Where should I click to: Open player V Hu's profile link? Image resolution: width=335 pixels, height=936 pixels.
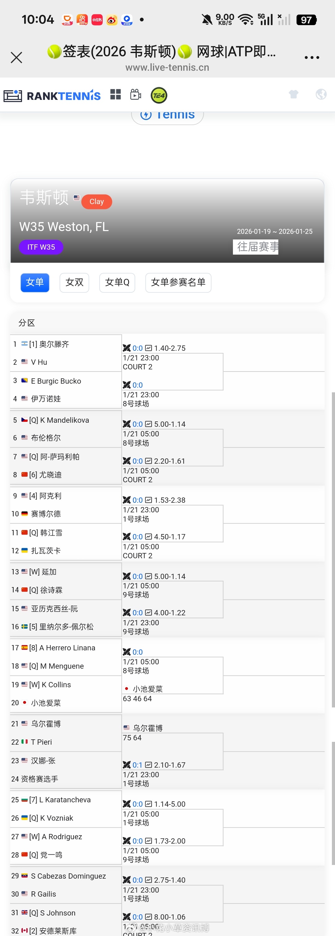click(39, 362)
